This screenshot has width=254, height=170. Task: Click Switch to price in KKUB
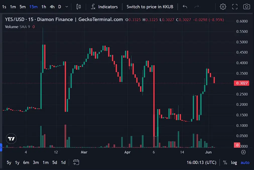150,7
